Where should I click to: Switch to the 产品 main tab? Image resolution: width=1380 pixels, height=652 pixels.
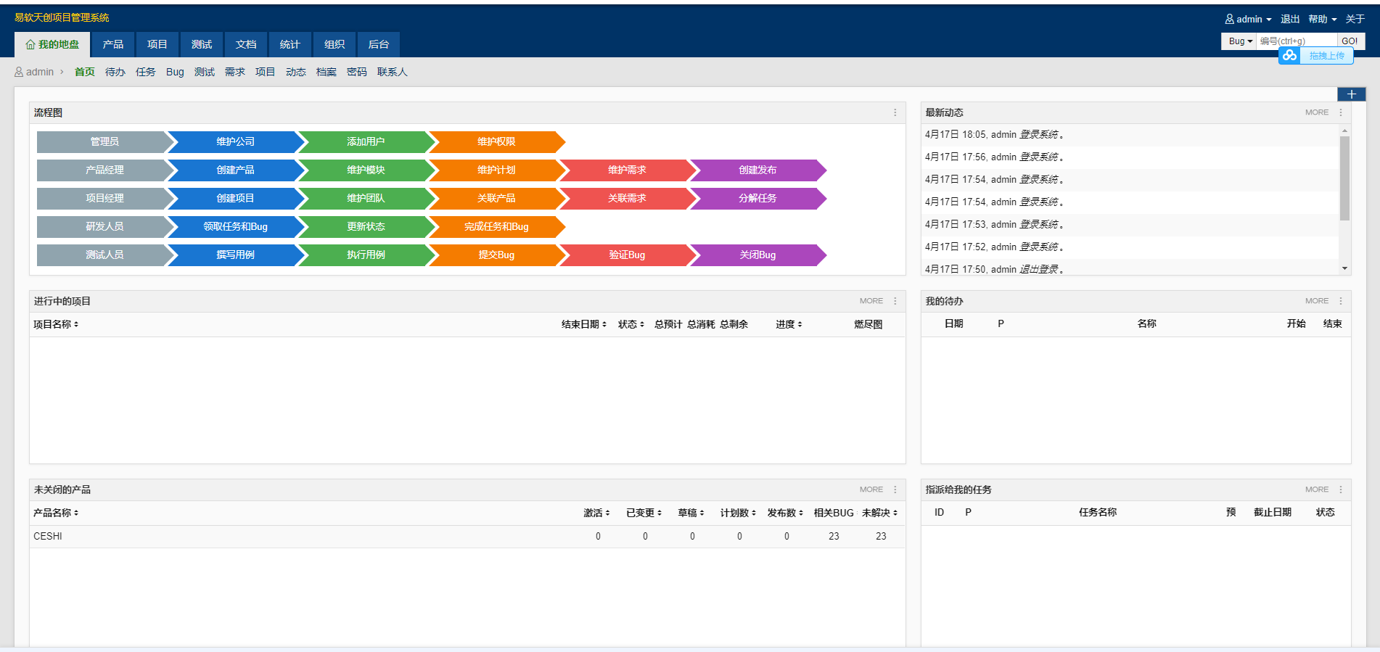pyautogui.click(x=113, y=44)
